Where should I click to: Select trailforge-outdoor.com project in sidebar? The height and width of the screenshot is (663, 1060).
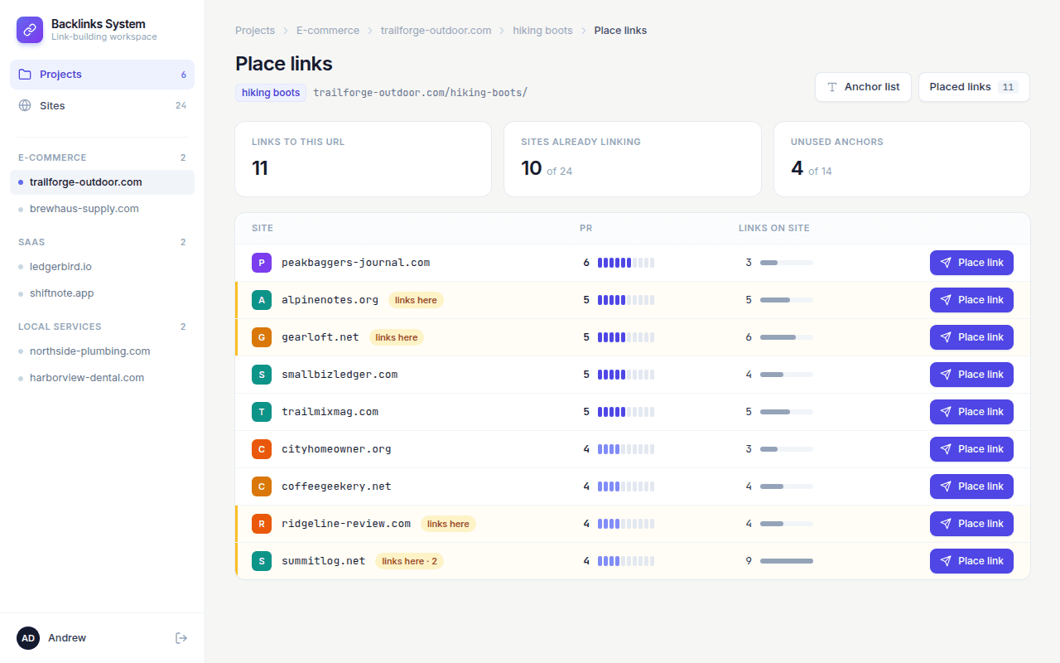click(x=102, y=182)
